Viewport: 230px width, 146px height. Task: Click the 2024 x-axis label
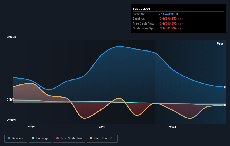tap(173, 127)
